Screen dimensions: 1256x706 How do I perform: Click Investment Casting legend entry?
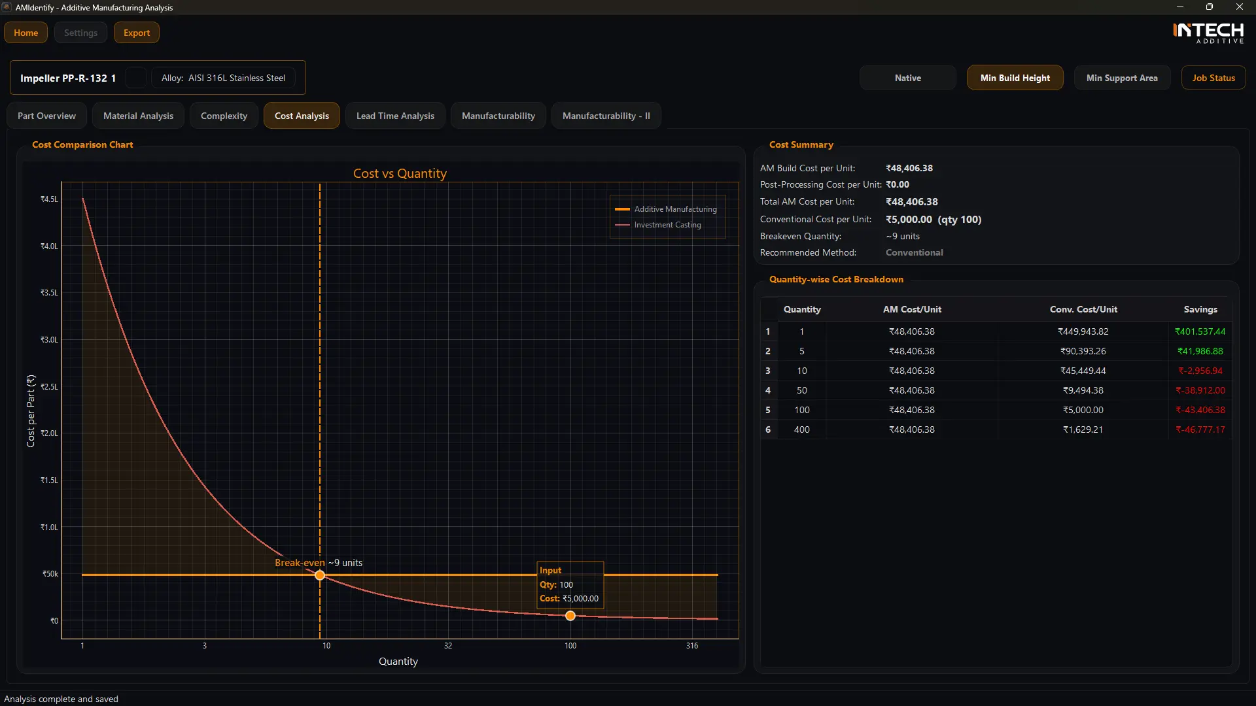tap(658, 225)
